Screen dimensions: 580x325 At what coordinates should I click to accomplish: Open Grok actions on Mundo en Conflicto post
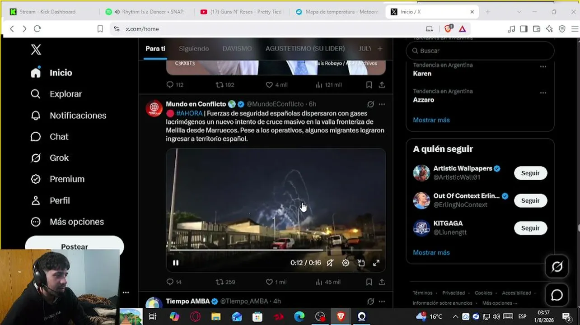pyautogui.click(x=370, y=104)
